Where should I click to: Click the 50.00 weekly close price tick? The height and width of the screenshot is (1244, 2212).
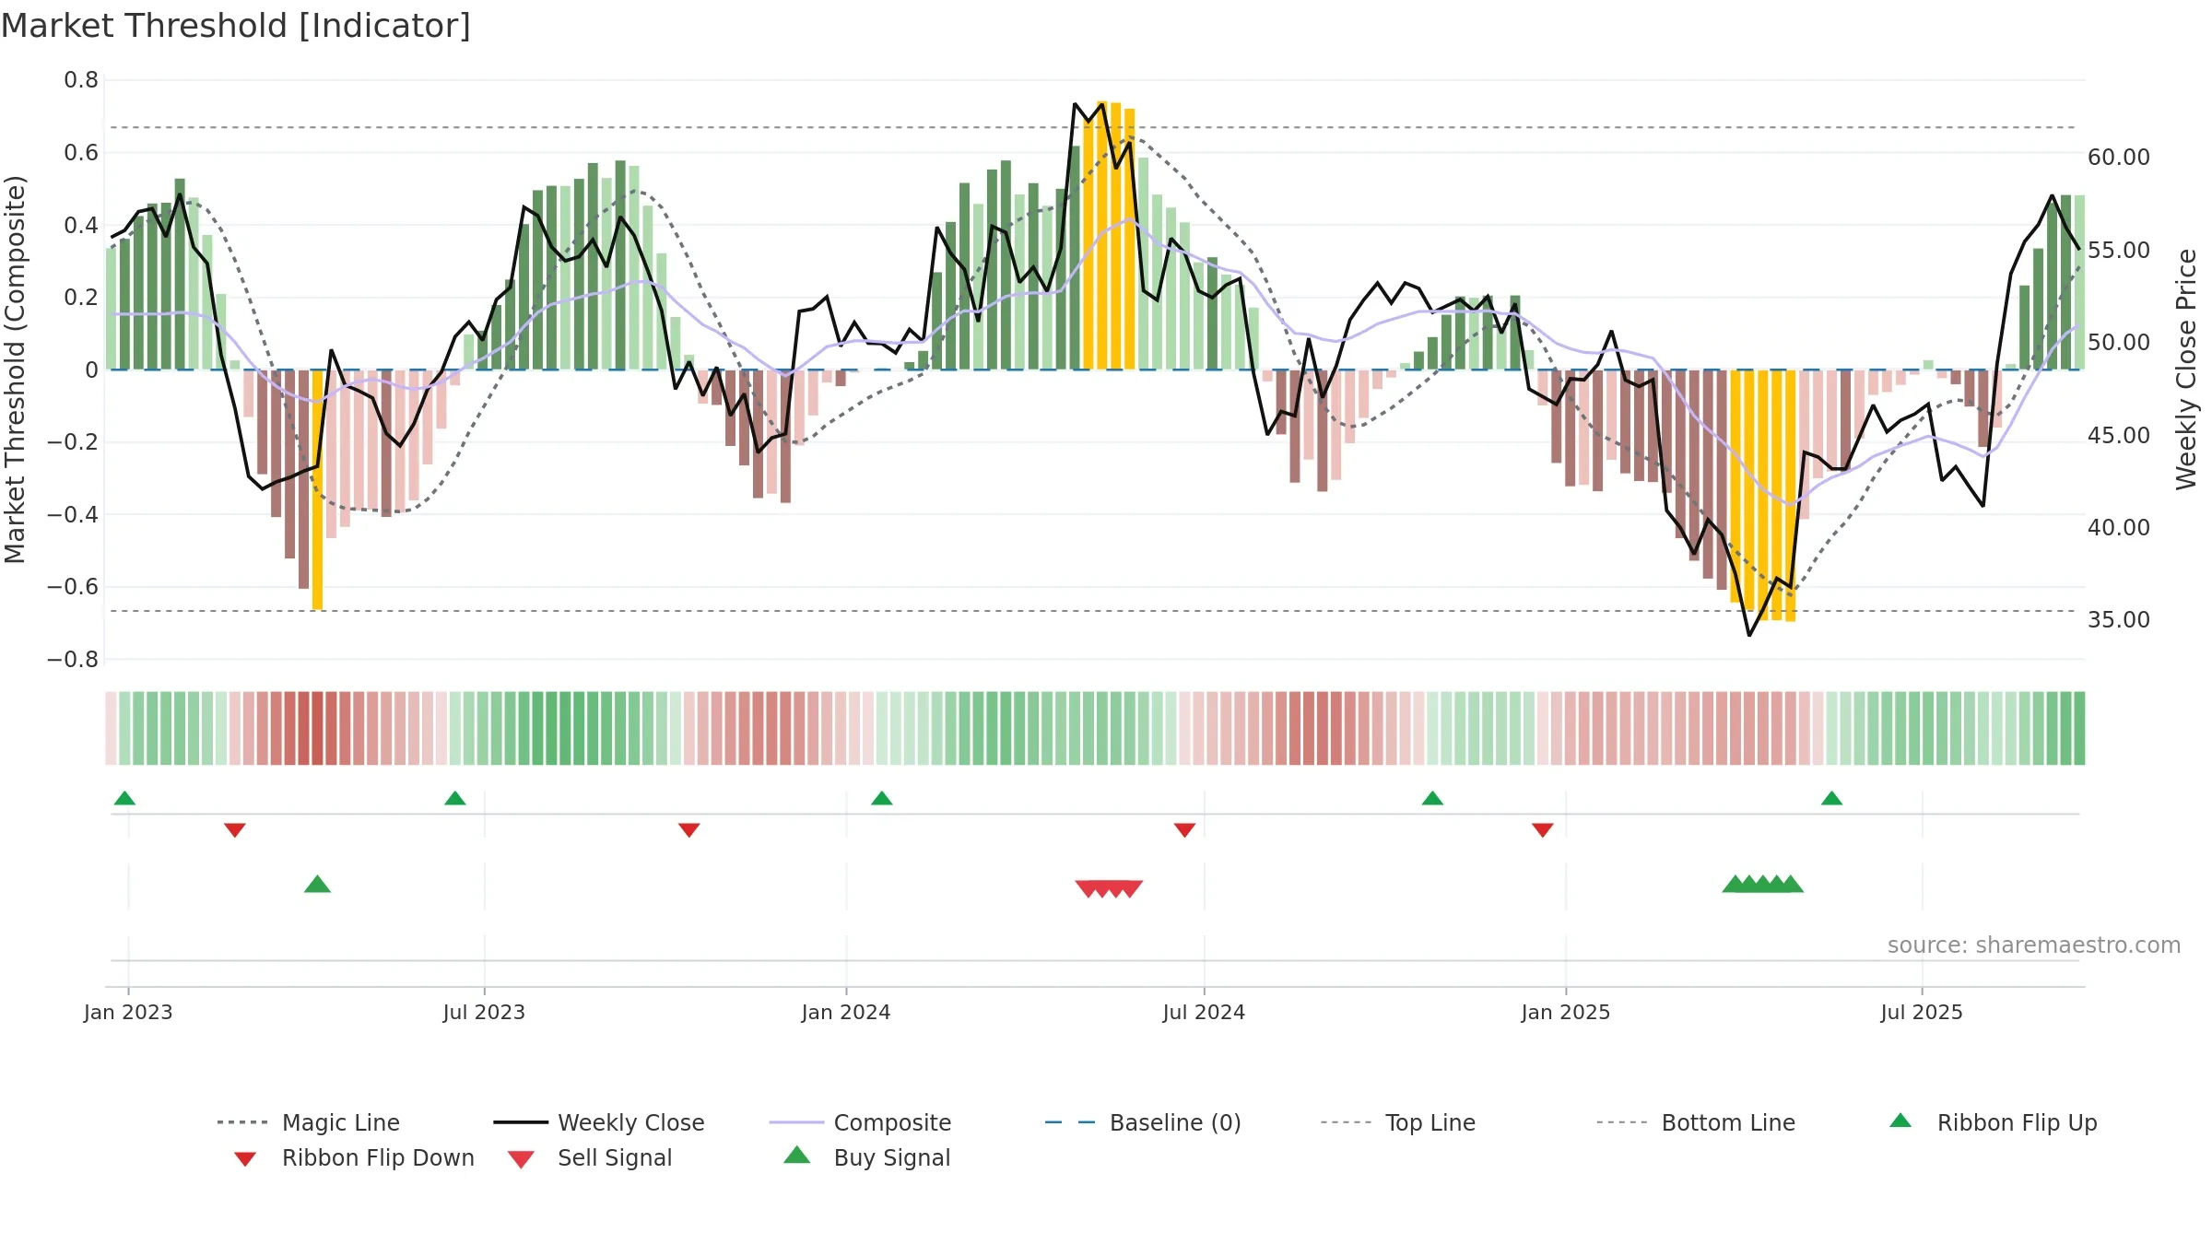click(2119, 343)
